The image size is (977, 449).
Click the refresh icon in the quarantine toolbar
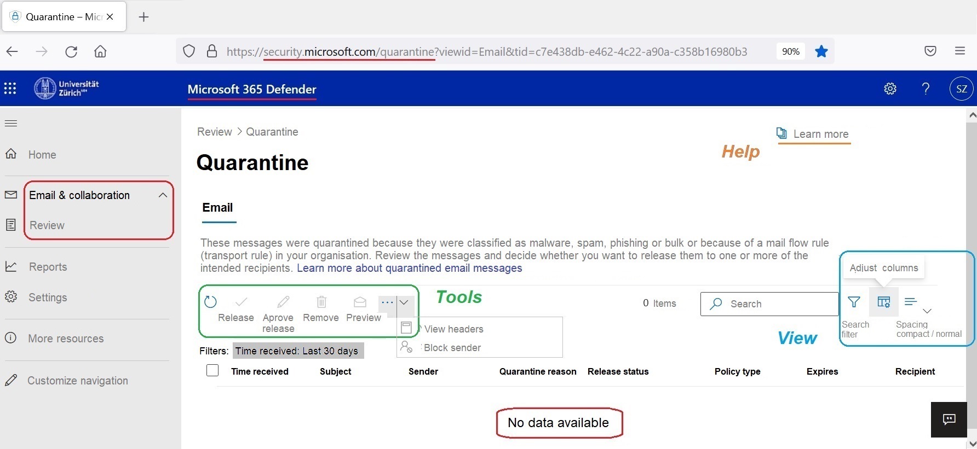click(210, 302)
